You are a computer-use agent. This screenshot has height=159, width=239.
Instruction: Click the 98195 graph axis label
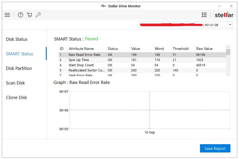(x=64, y=129)
